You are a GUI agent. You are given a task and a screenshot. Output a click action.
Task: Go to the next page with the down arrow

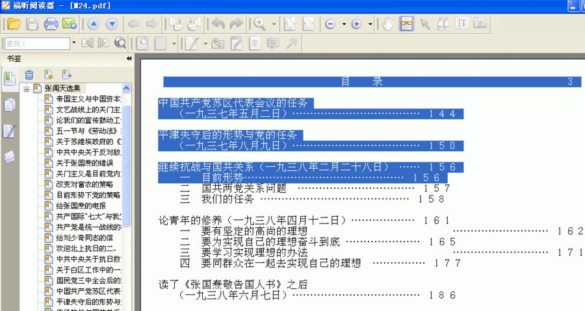coord(112,24)
